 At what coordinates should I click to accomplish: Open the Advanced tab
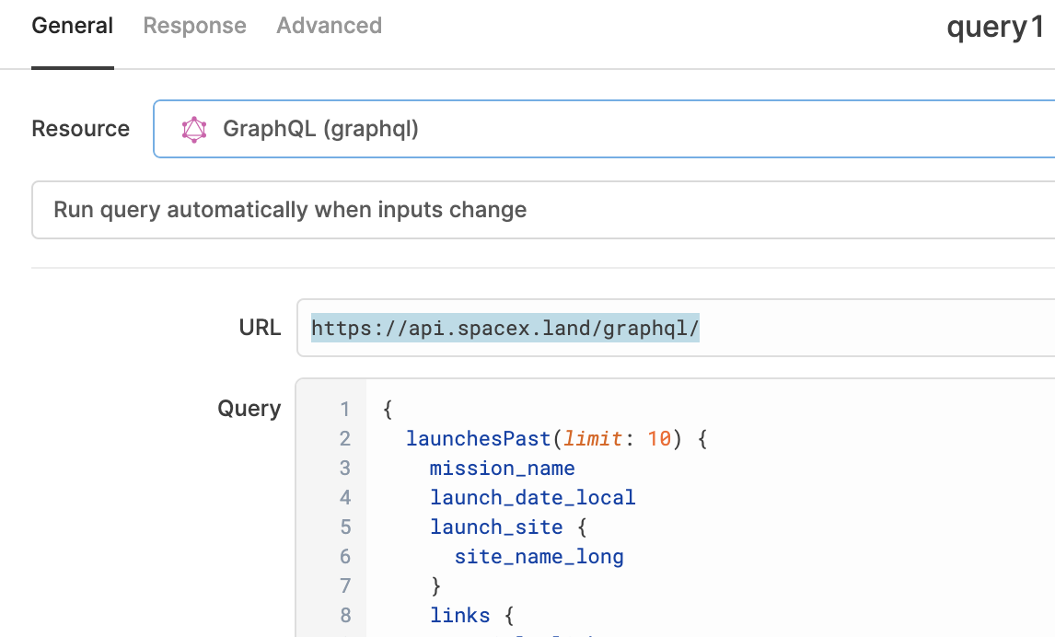329,26
